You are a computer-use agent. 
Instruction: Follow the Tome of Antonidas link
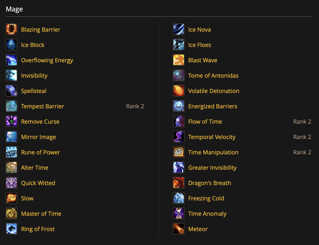pos(213,75)
